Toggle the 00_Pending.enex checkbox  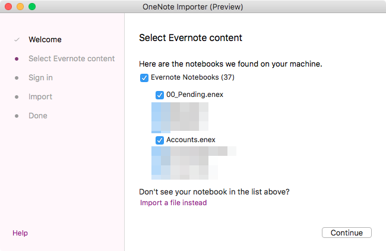pyautogui.click(x=160, y=95)
